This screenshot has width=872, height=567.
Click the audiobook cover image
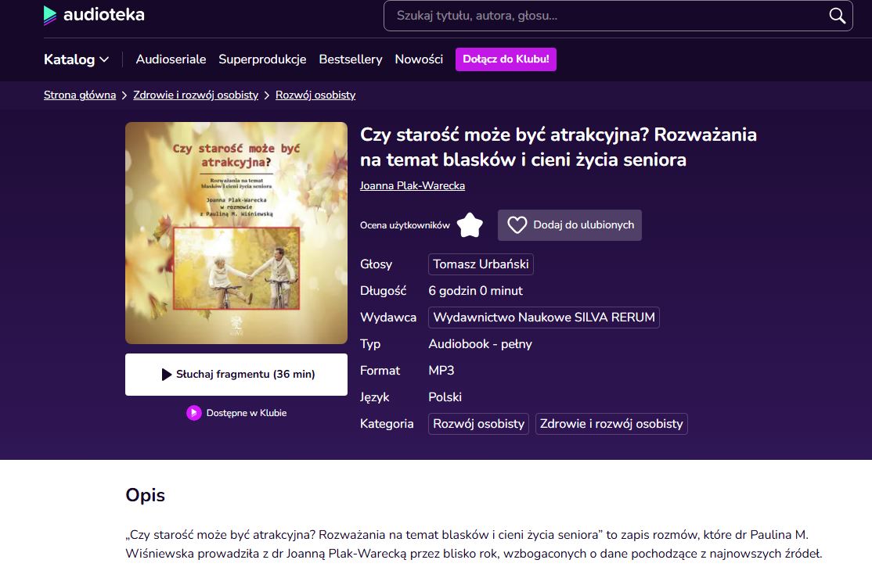[x=236, y=233]
